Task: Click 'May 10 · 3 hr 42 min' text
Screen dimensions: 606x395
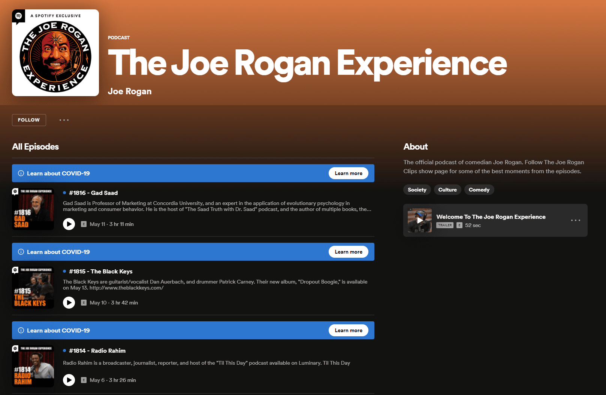Action: click(114, 303)
